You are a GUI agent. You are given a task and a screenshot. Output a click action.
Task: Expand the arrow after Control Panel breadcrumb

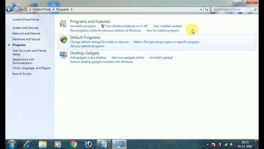point(53,10)
